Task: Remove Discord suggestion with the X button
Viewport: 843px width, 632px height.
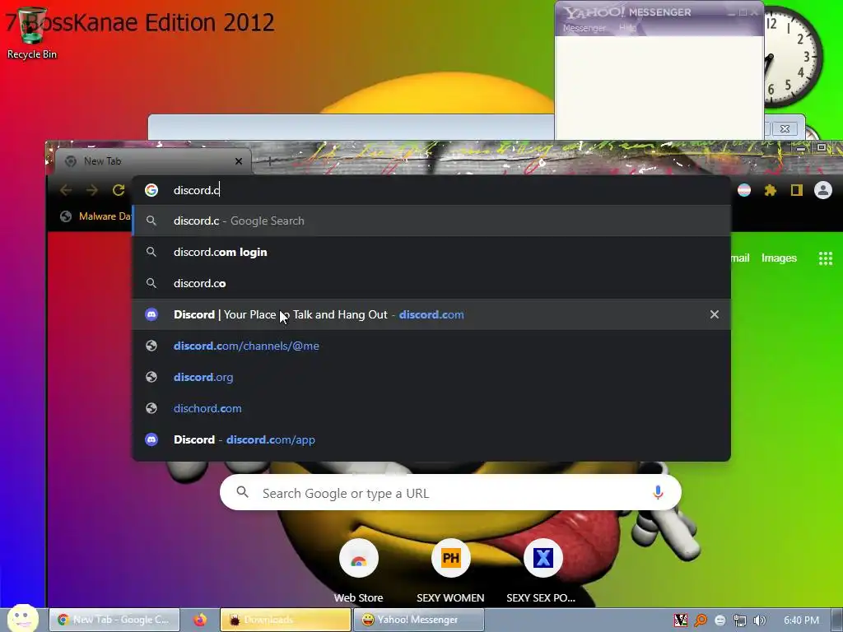Action: [x=714, y=314]
